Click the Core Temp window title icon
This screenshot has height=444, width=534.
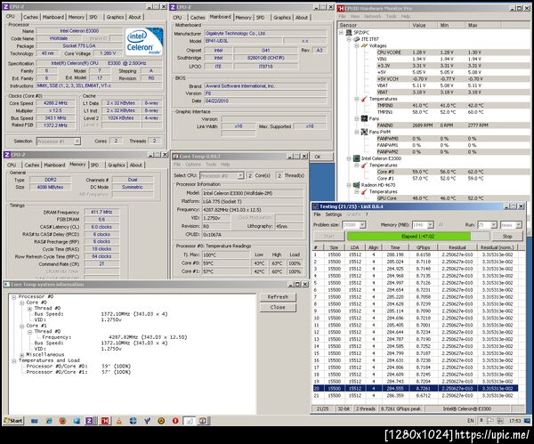click(175, 157)
